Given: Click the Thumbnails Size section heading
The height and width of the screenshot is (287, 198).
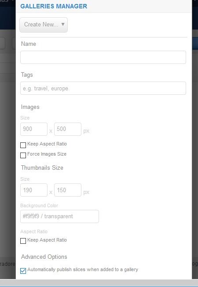Looking at the screenshot, I should point(42,168).
